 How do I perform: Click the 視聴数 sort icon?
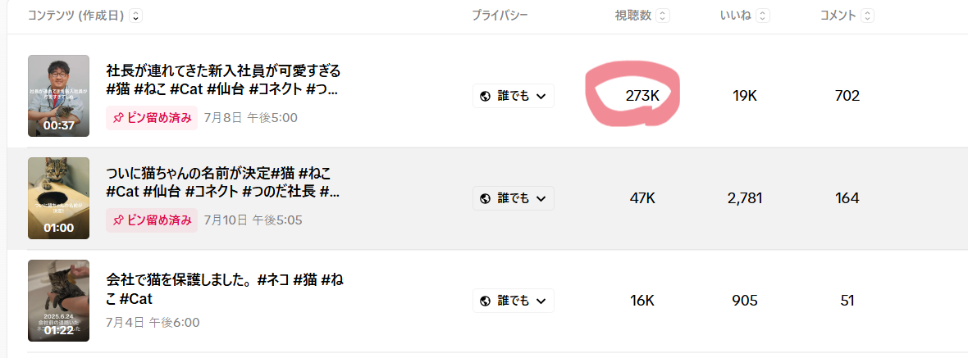pyautogui.click(x=663, y=16)
